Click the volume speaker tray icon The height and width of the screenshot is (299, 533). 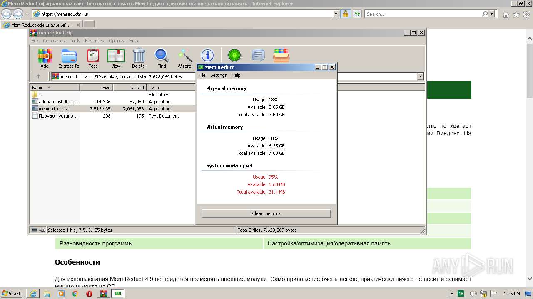[x=473, y=294]
